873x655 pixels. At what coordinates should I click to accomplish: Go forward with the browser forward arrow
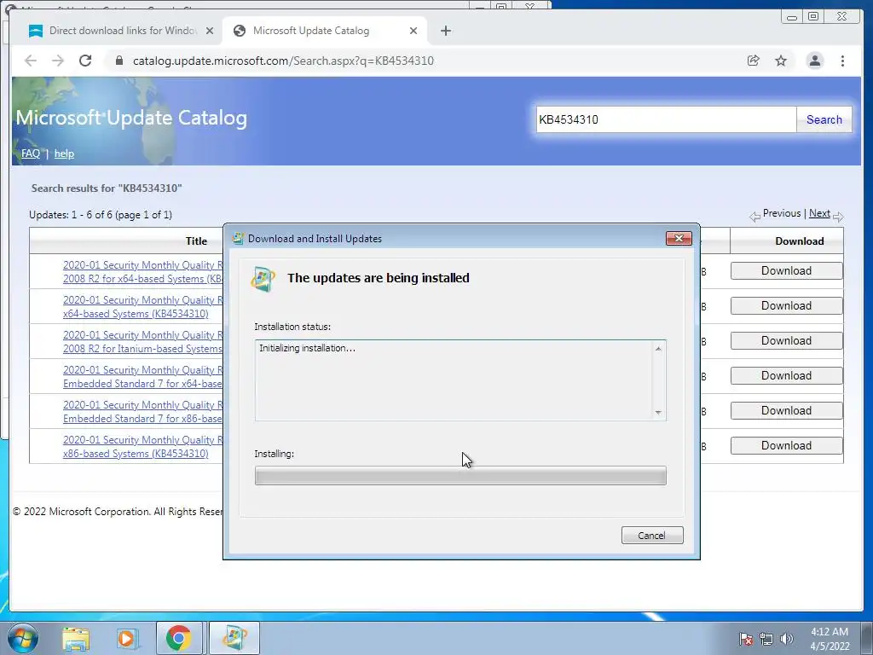point(58,61)
